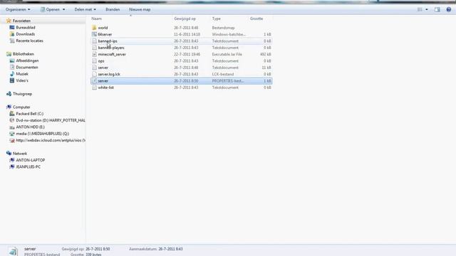Click the Muziek note icon

pos(12,74)
